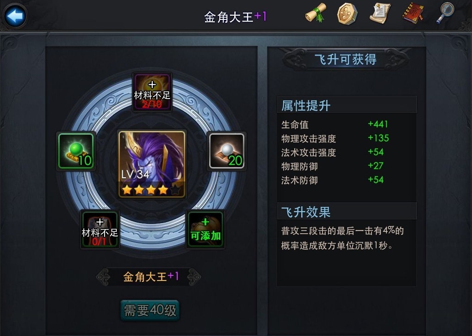
Task: Click the hero's star rating row
Action: coord(151,190)
